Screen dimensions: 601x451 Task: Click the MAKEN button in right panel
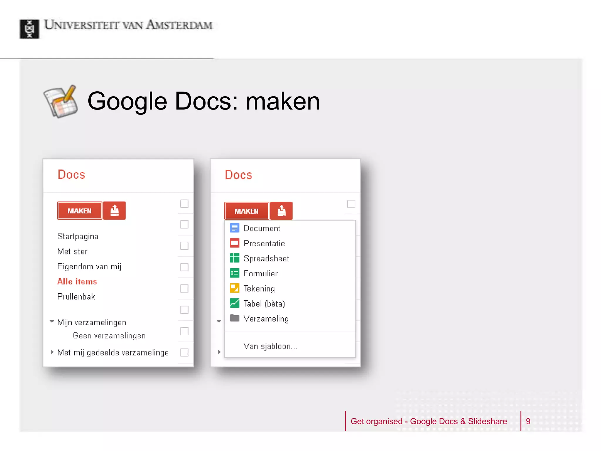pyautogui.click(x=247, y=211)
